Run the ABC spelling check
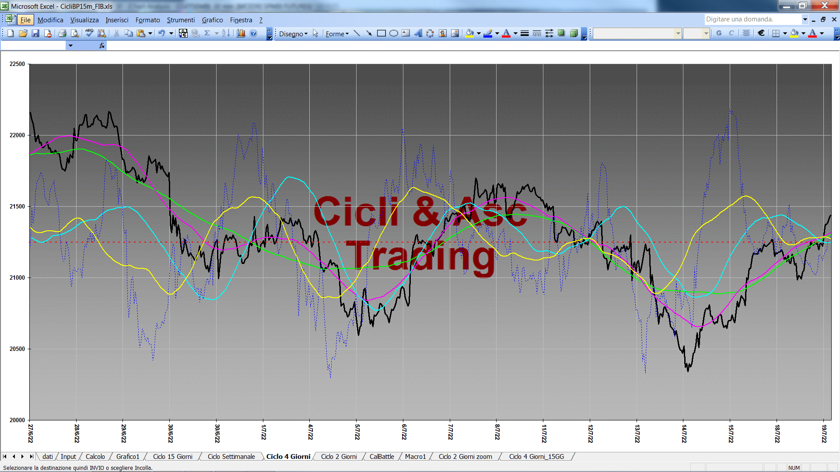 (x=89, y=34)
